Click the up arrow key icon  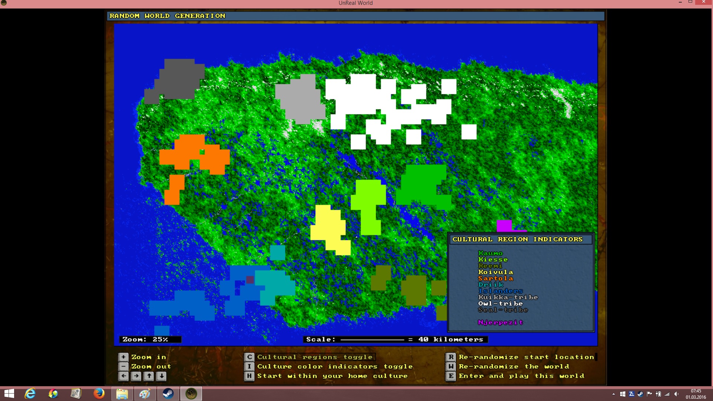pyautogui.click(x=149, y=376)
